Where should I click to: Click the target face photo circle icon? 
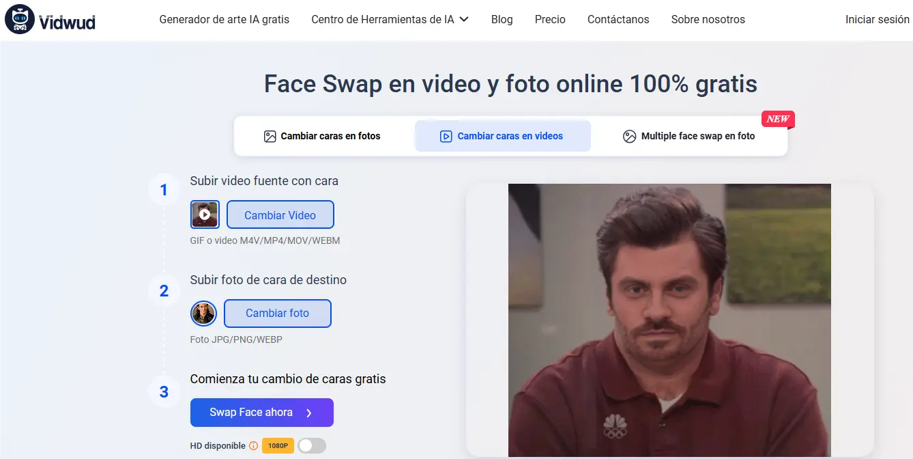(x=203, y=313)
